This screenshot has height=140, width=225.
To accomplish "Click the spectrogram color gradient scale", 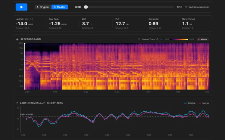I will [x=179, y=39].
